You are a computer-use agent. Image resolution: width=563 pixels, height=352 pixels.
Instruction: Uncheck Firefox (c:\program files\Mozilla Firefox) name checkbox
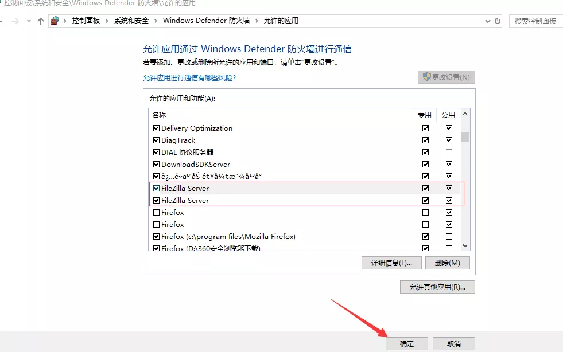[x=156, y=236]
